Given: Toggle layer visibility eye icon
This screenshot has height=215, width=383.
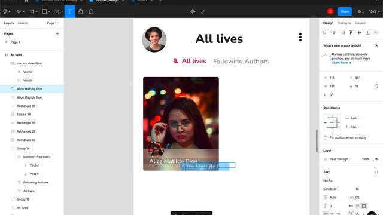Looking at the screenshot, I should click(376, 159).
